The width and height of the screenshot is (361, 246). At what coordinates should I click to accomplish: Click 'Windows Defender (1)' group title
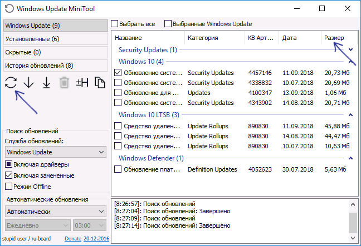tap(151, 158)
